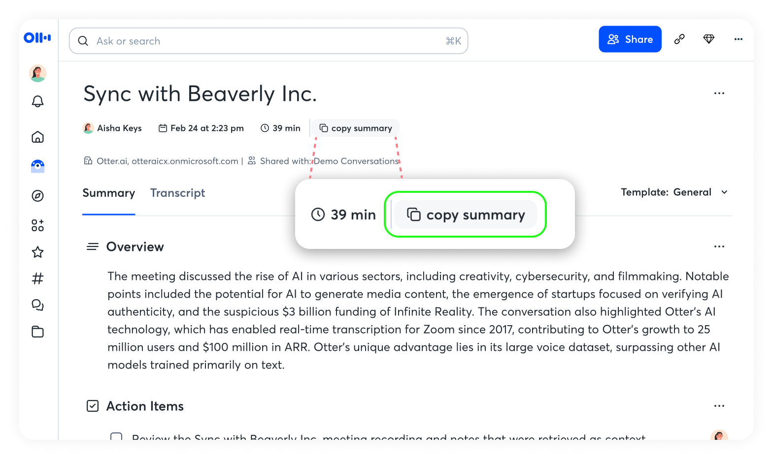This screenshot has width=773, height=459.
Task: Click the blue Share button
Action: click(x=630, y=39)
